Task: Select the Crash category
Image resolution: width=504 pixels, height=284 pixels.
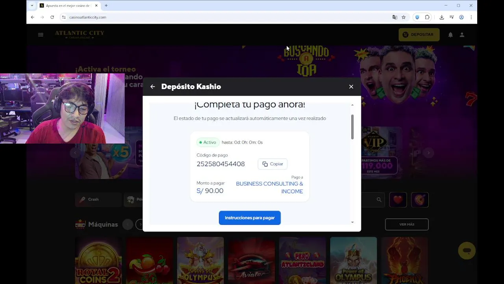Action: point(98,200)
